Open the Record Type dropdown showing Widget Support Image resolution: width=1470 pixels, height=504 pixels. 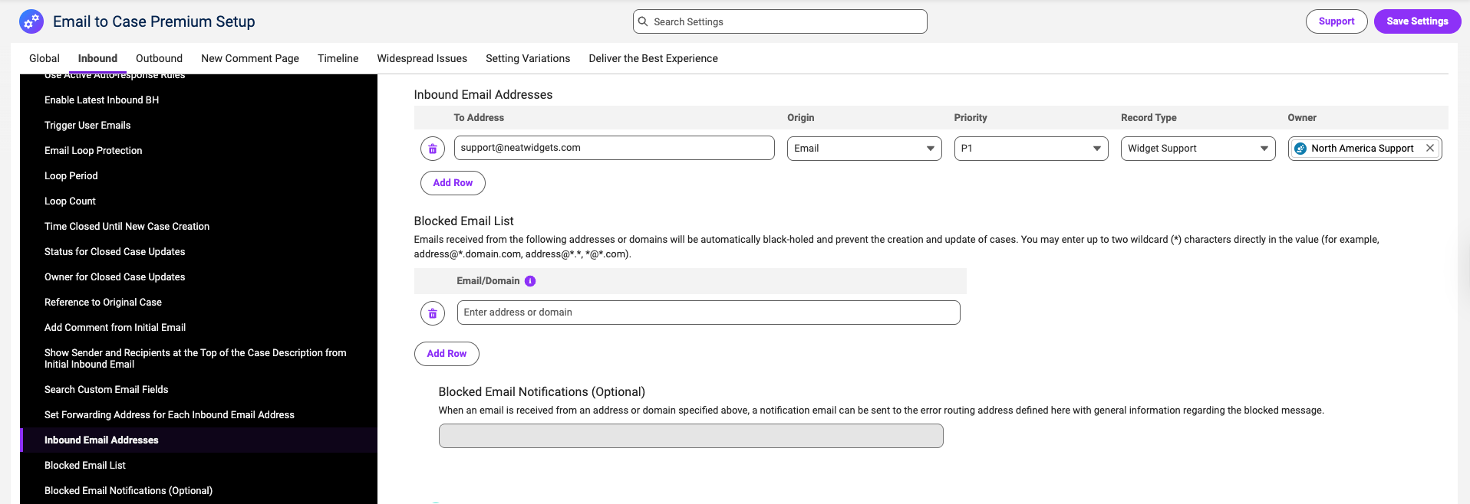click(1198, 149)
